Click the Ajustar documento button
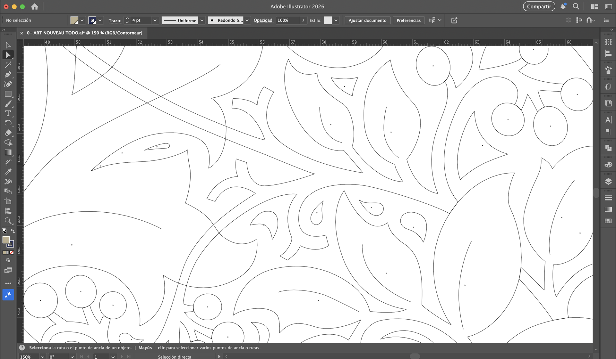Screen dimensions: 616x359 [367, 20]
